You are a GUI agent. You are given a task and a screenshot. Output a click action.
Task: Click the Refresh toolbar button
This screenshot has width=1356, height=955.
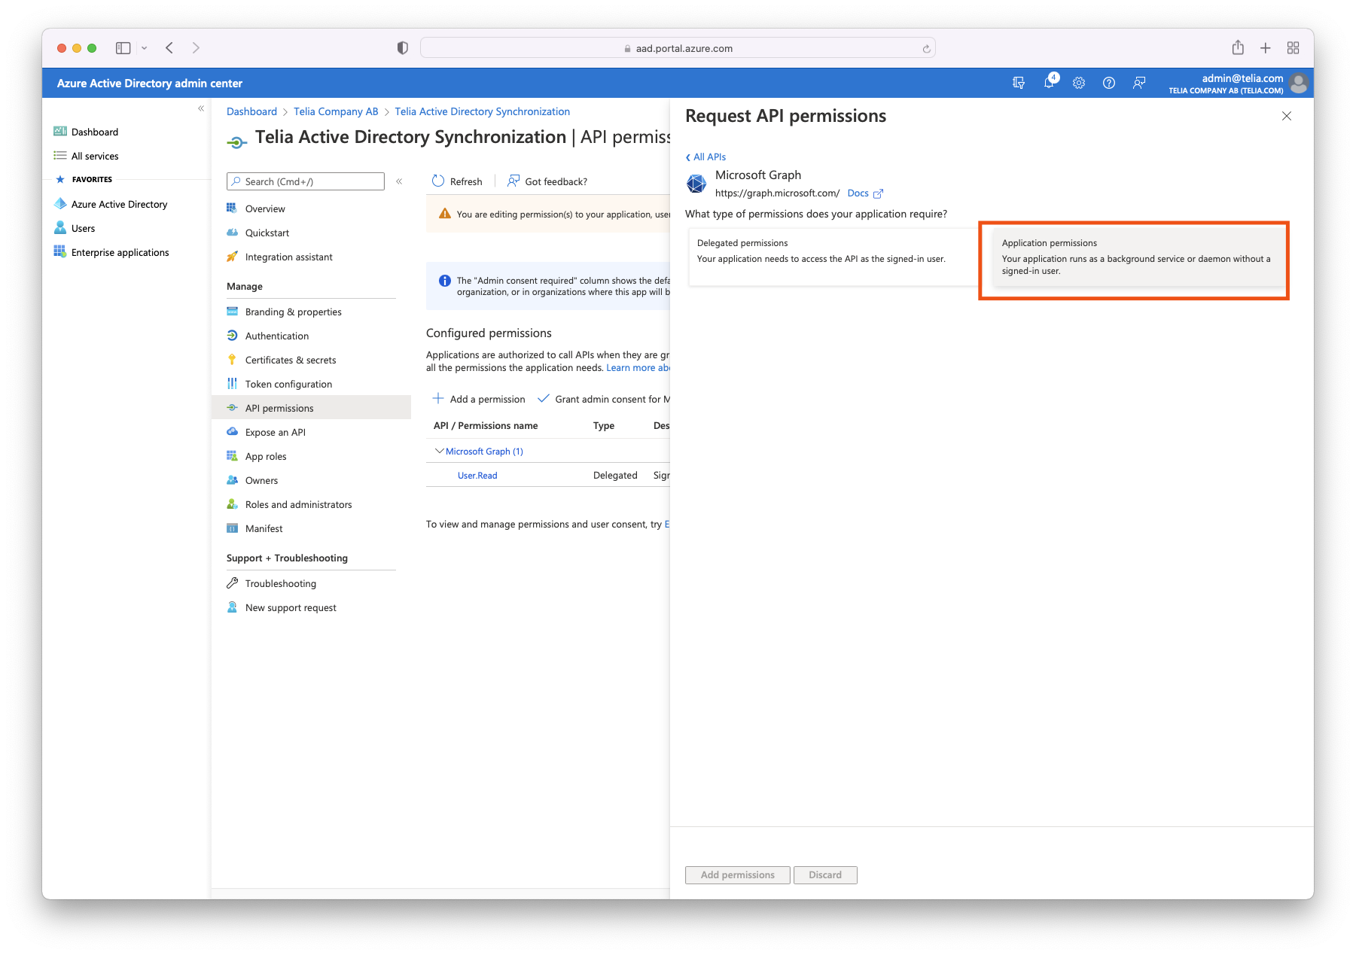coord(457,181)
